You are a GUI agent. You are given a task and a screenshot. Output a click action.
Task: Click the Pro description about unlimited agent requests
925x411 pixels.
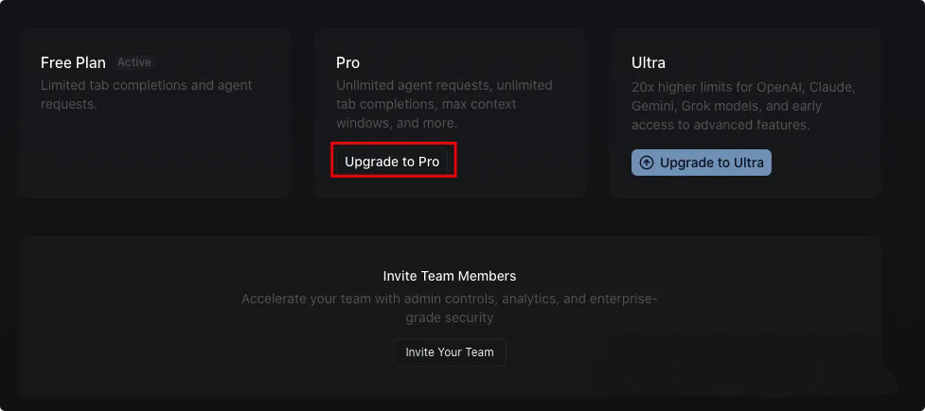point(444,104)
